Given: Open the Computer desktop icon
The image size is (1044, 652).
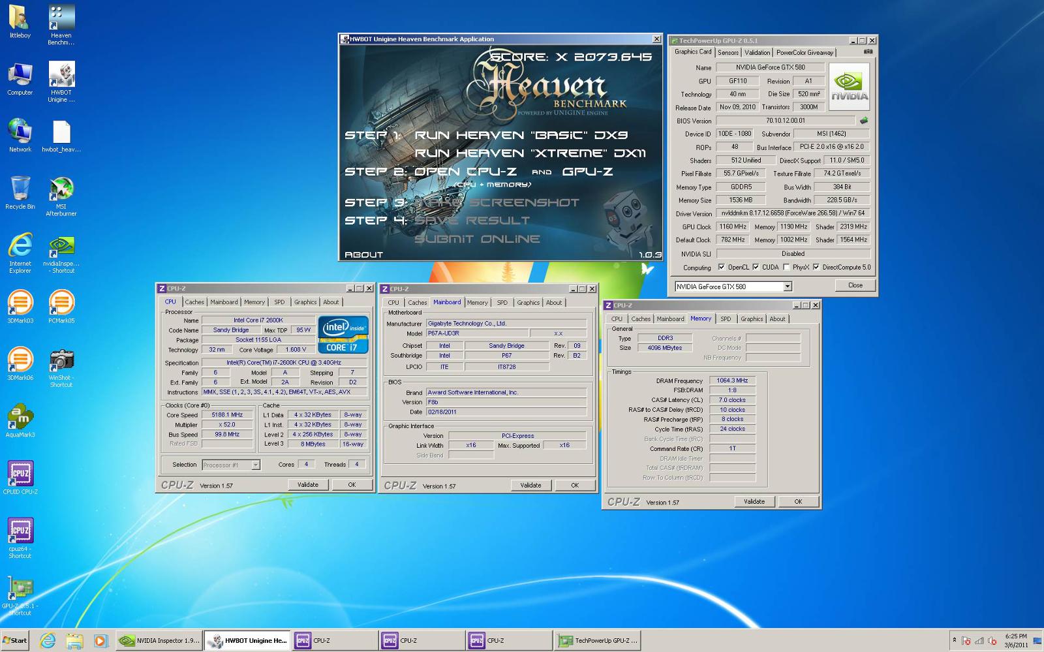Looking at the screenshot, I should pos(20,78).
